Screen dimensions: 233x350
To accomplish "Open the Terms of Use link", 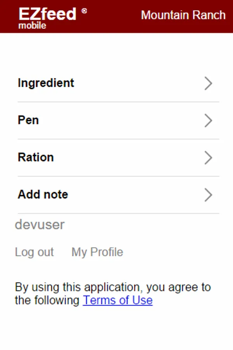I will (x=118, y=300).
